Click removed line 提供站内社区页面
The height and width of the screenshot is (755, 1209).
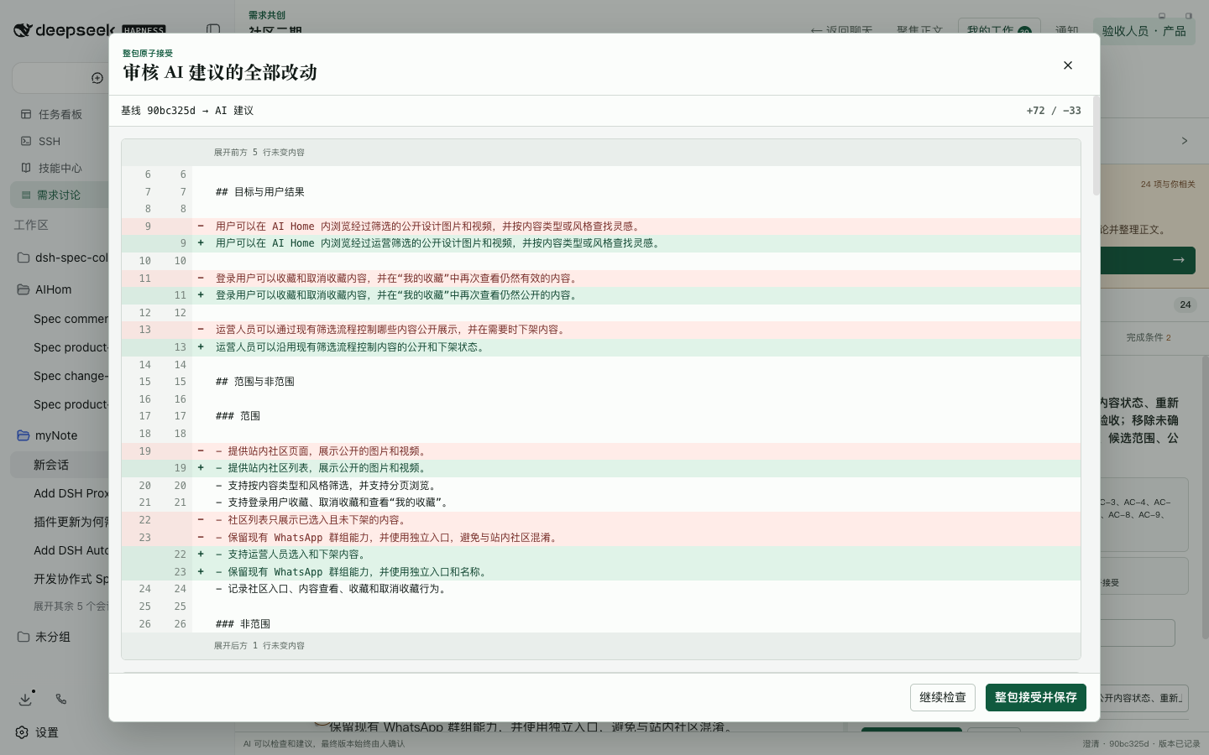coord(601,451)
